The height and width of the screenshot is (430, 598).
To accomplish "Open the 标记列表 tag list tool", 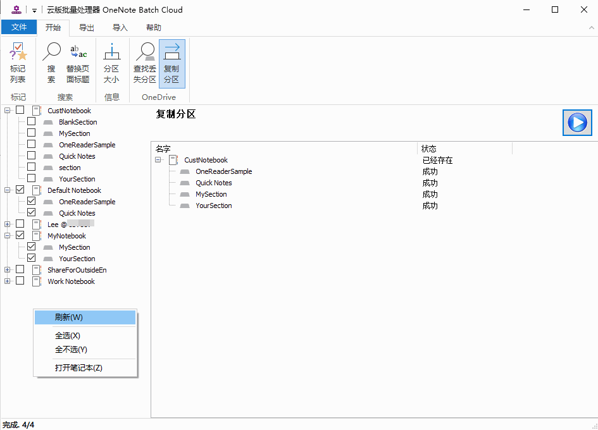I will [x=18, y=63].
